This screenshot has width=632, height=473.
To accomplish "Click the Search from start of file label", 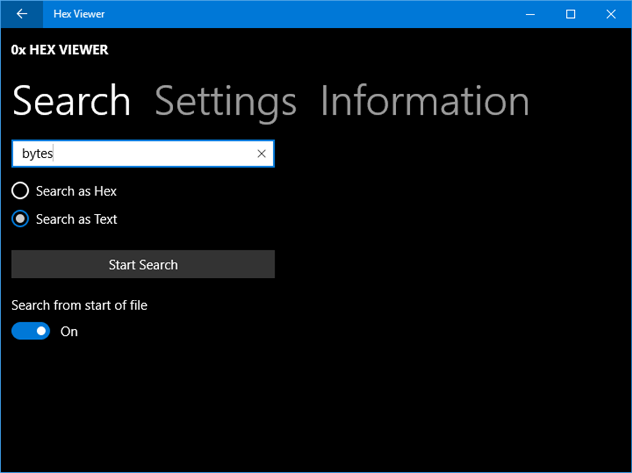I will pos(79,305).
